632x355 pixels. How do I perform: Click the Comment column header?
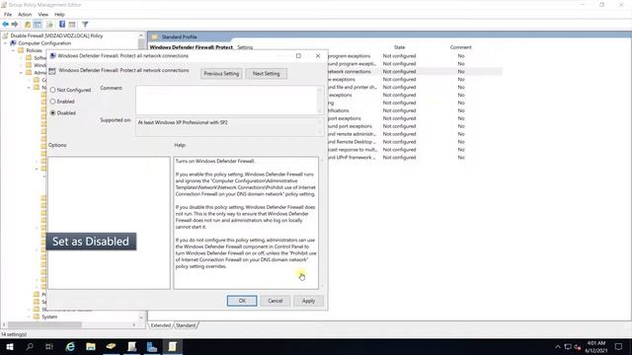click(461, 47)
